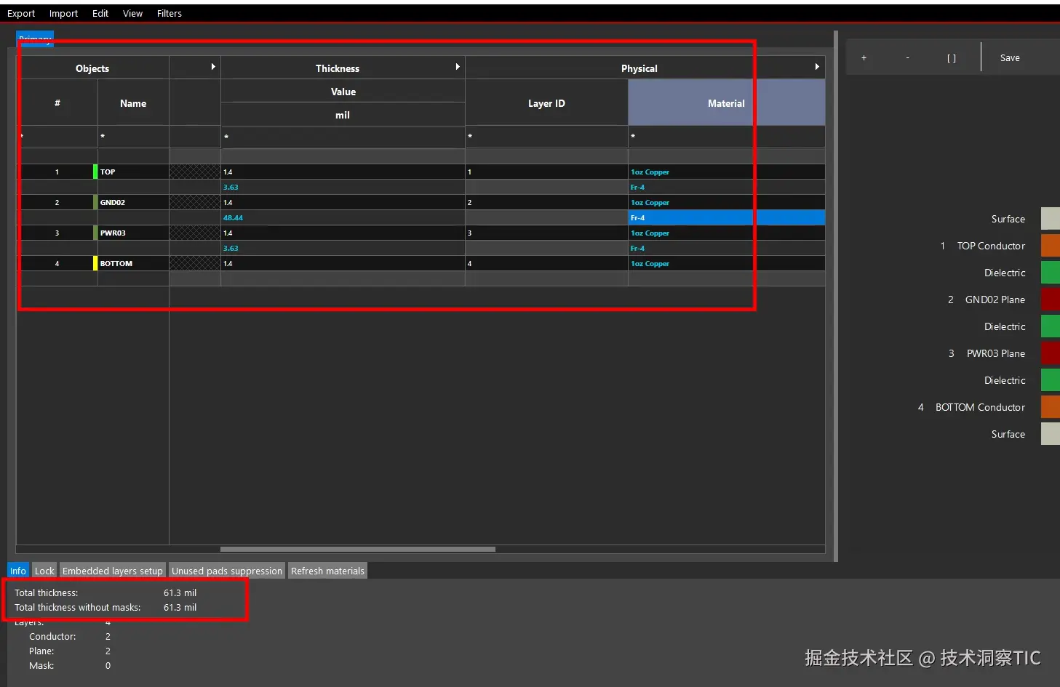Select the TOP layer name cell
Screen dimensions: 1060x687
(x=133, y=172)
